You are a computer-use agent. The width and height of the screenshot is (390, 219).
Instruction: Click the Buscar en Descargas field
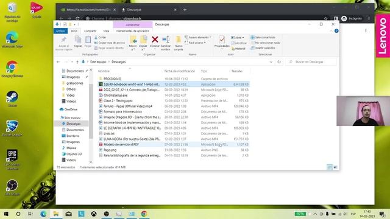[311, 62]
